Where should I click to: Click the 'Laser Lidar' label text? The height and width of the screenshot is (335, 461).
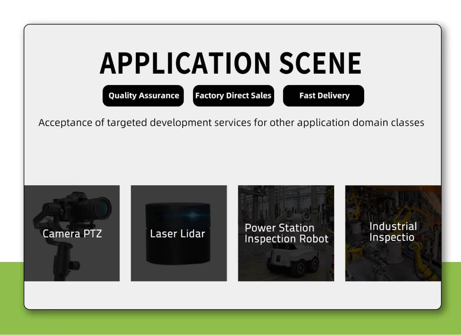tap(177, 234)
